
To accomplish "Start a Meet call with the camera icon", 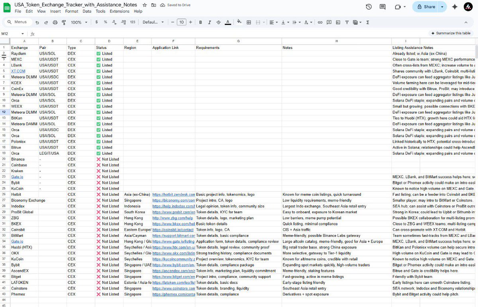I will pos(398,7).
